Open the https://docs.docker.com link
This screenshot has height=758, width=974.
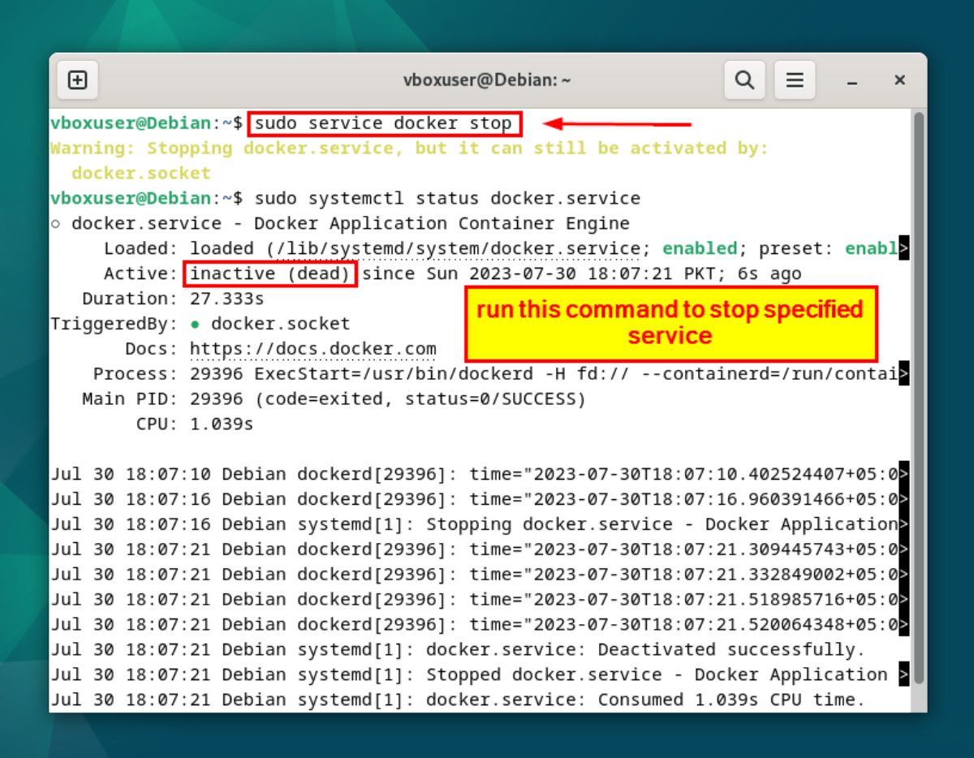(312, 349)
